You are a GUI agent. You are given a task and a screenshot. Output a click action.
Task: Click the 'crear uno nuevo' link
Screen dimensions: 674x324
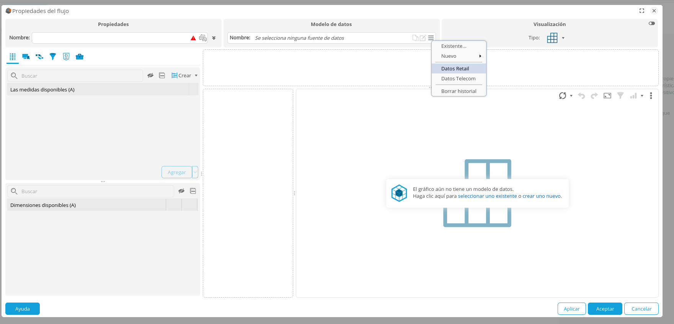click(x=542, y=196)
